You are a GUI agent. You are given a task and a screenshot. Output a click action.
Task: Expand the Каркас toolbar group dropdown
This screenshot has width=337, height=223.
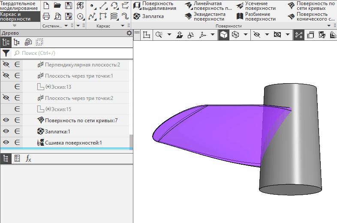coord(122,26)
